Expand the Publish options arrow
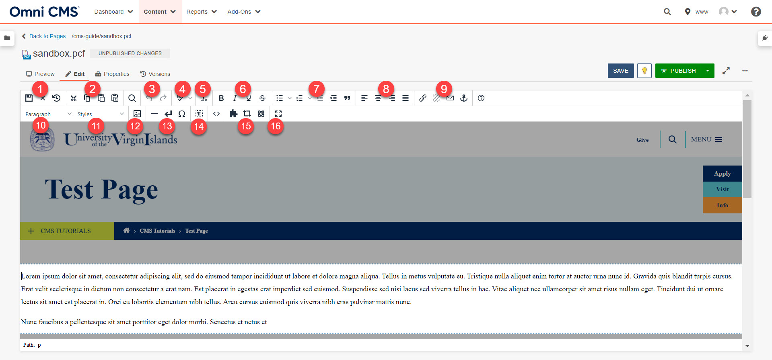The height and width of the screenshot is (360, 772). click(x=708, y=71)
